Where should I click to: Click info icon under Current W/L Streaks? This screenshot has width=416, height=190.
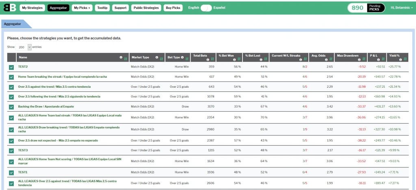tap(301, 60)
